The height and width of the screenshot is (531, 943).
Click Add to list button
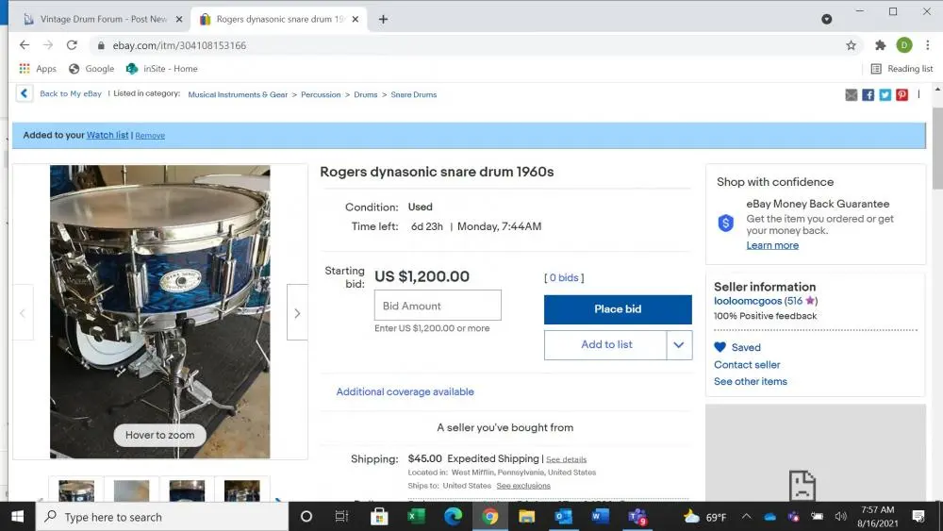point(605,344)
